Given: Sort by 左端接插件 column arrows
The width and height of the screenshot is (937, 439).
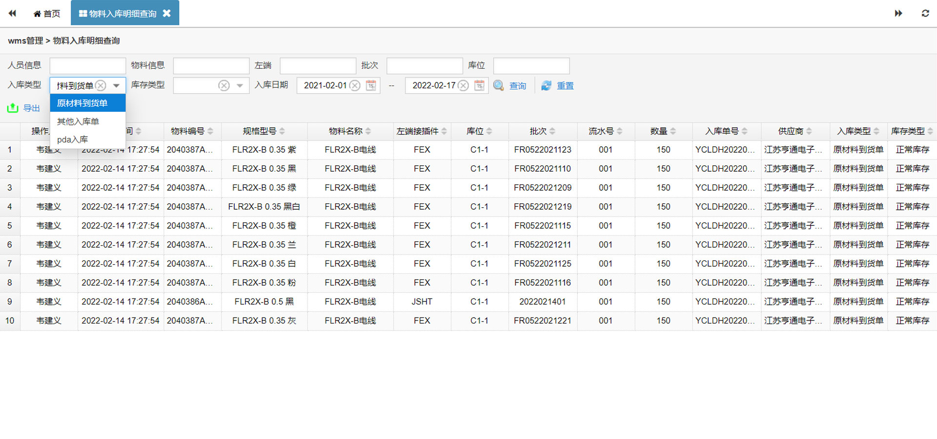Looking at the screenshot, I should (444, 131).
